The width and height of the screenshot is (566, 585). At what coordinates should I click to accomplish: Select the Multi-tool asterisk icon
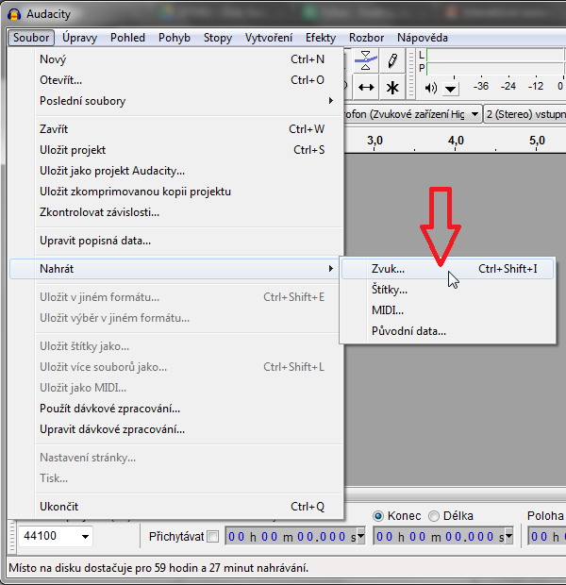click(392, 88)
